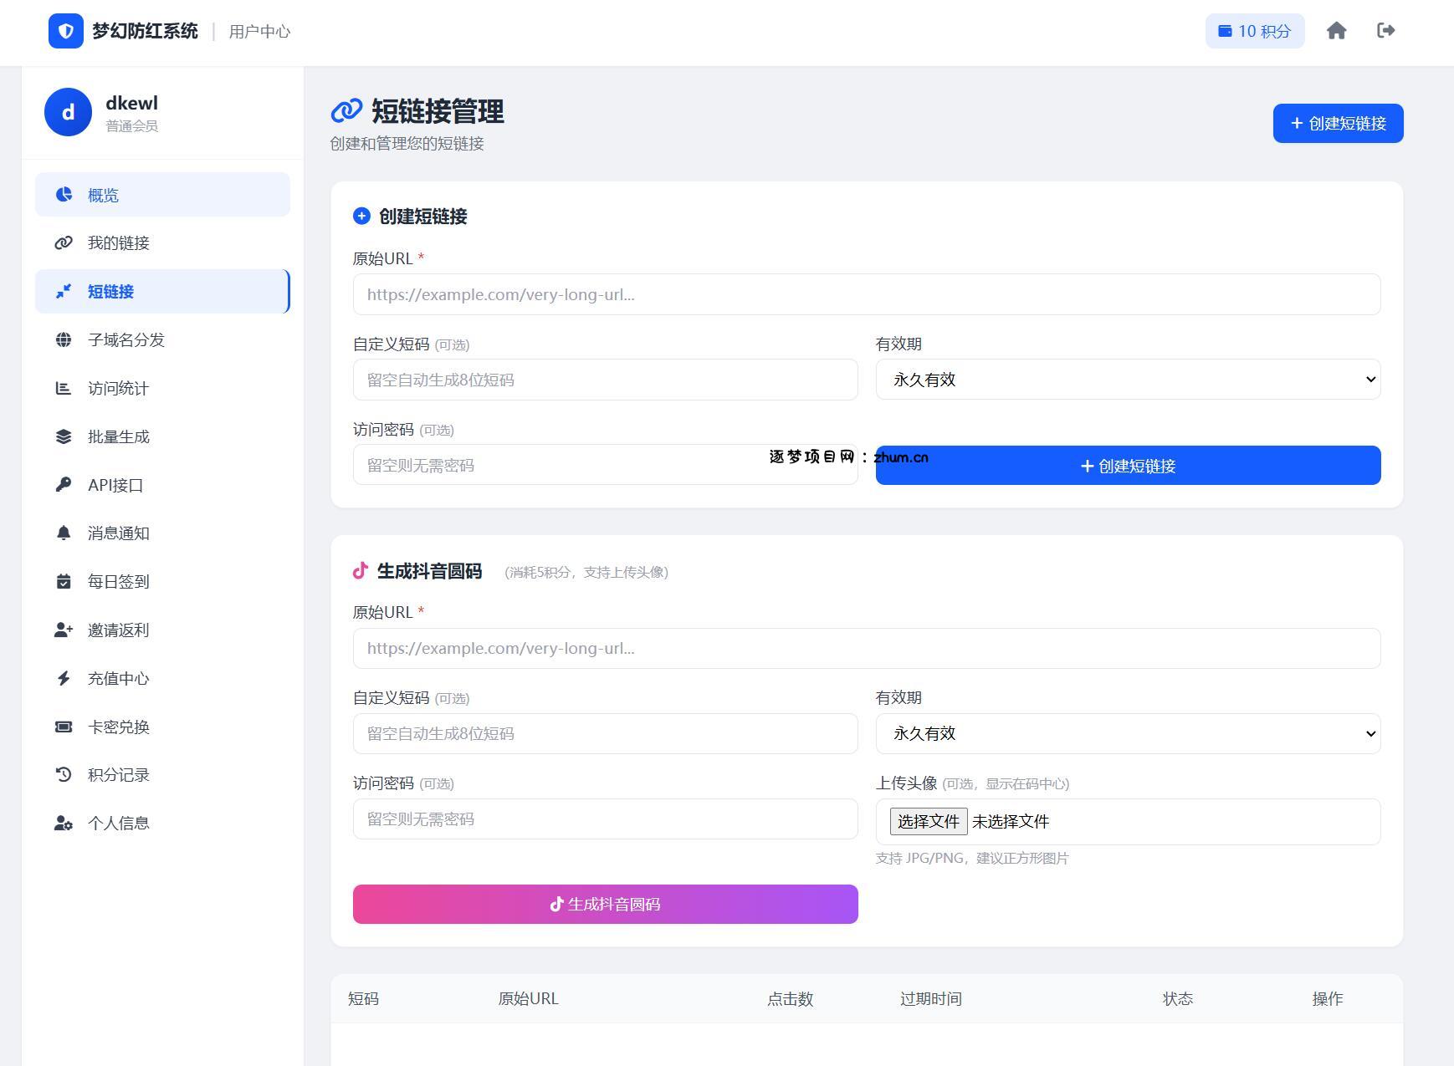Select 子域名分发 menu item
1454x1066 pixels.
(x=162, y=340)
